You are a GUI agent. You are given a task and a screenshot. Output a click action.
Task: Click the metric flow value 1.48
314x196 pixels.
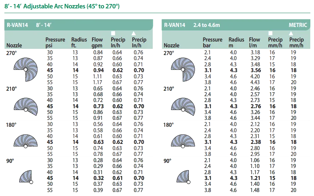[x=255, y=190]
